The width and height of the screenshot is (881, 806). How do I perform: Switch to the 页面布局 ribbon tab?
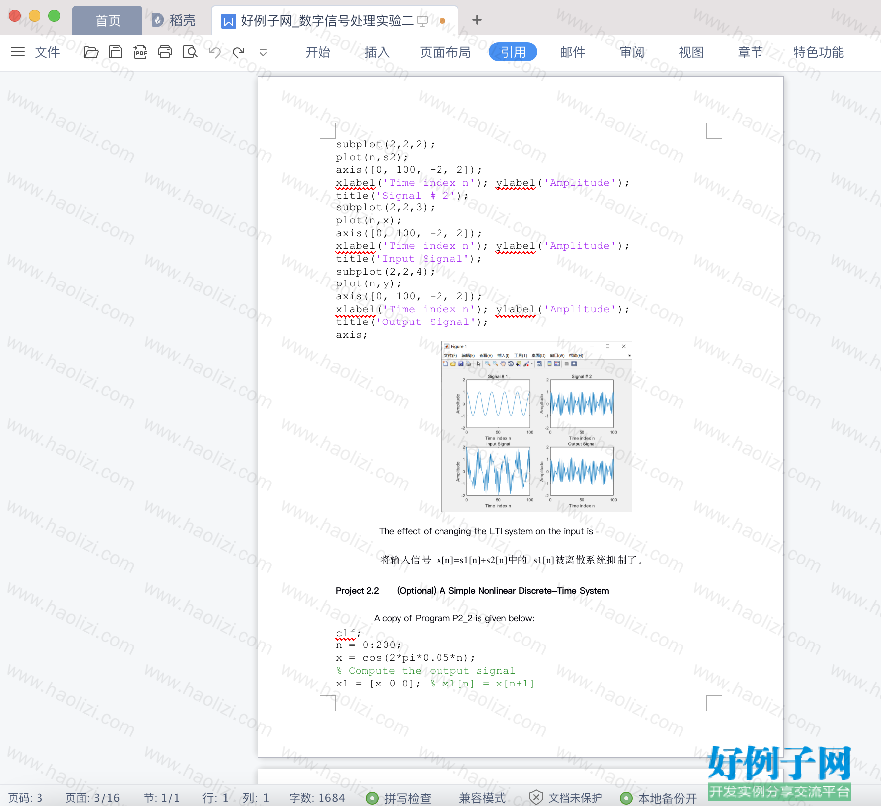click(x=445, y=52)
